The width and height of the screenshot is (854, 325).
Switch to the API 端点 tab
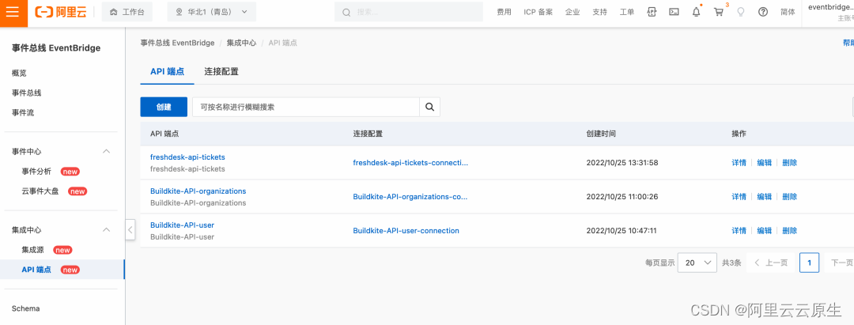167,71
